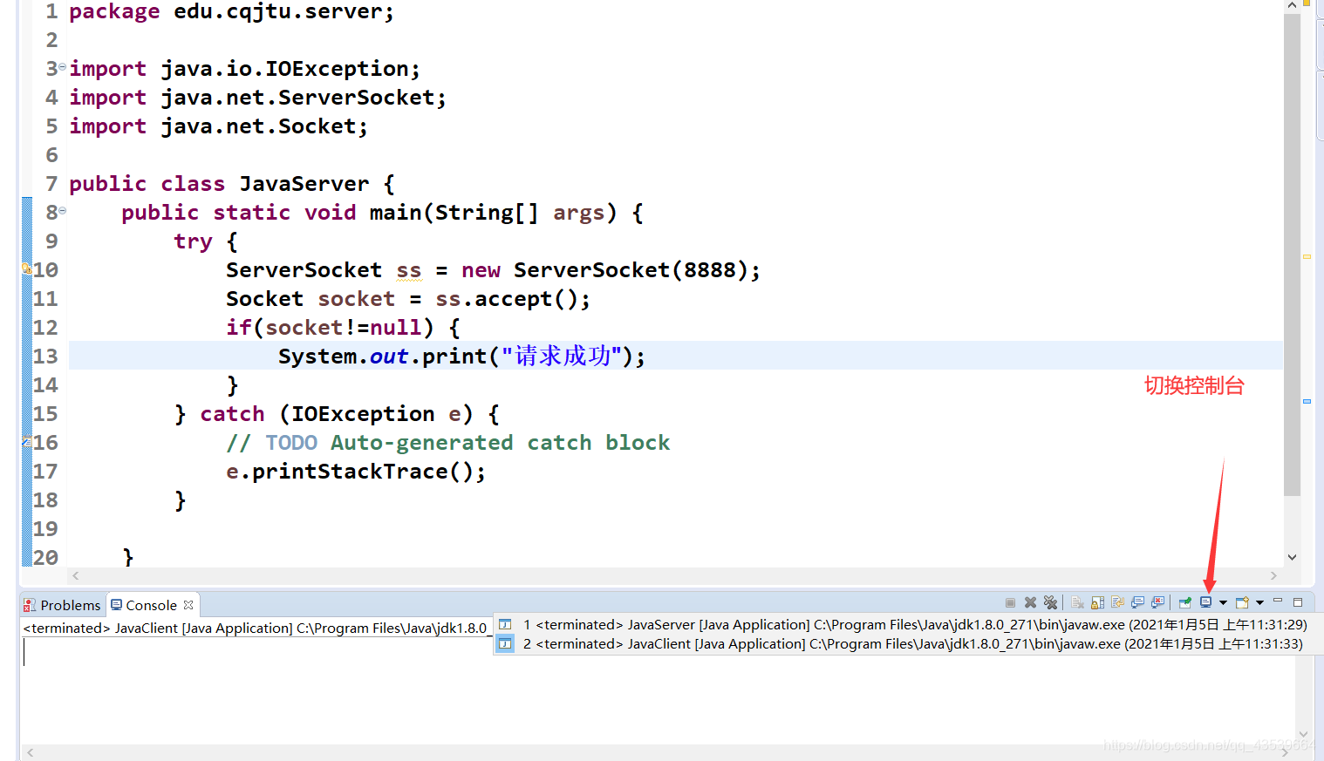Image resolution: width=1324 pixels, height=761 pixels.
Task: Toggle Scroll Lock in Console toolbar
Action: 1097,602
